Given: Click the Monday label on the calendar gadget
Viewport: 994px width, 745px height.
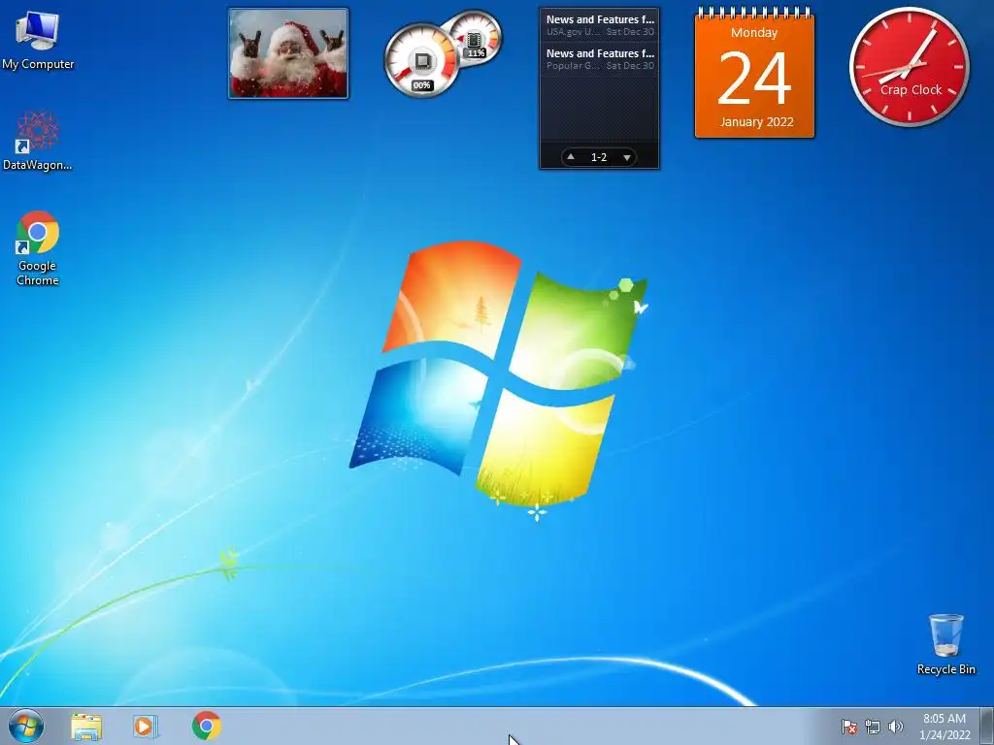Looking at the screenshot, I should (x=754, y=32).
